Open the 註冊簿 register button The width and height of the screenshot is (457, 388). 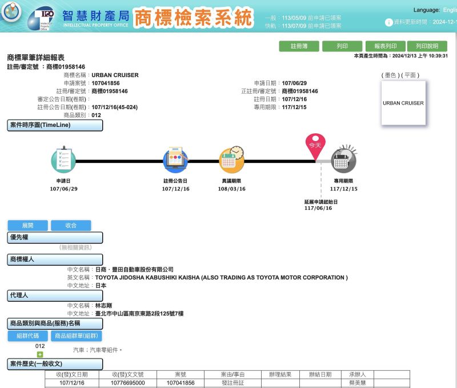click(x=299, y=46)
